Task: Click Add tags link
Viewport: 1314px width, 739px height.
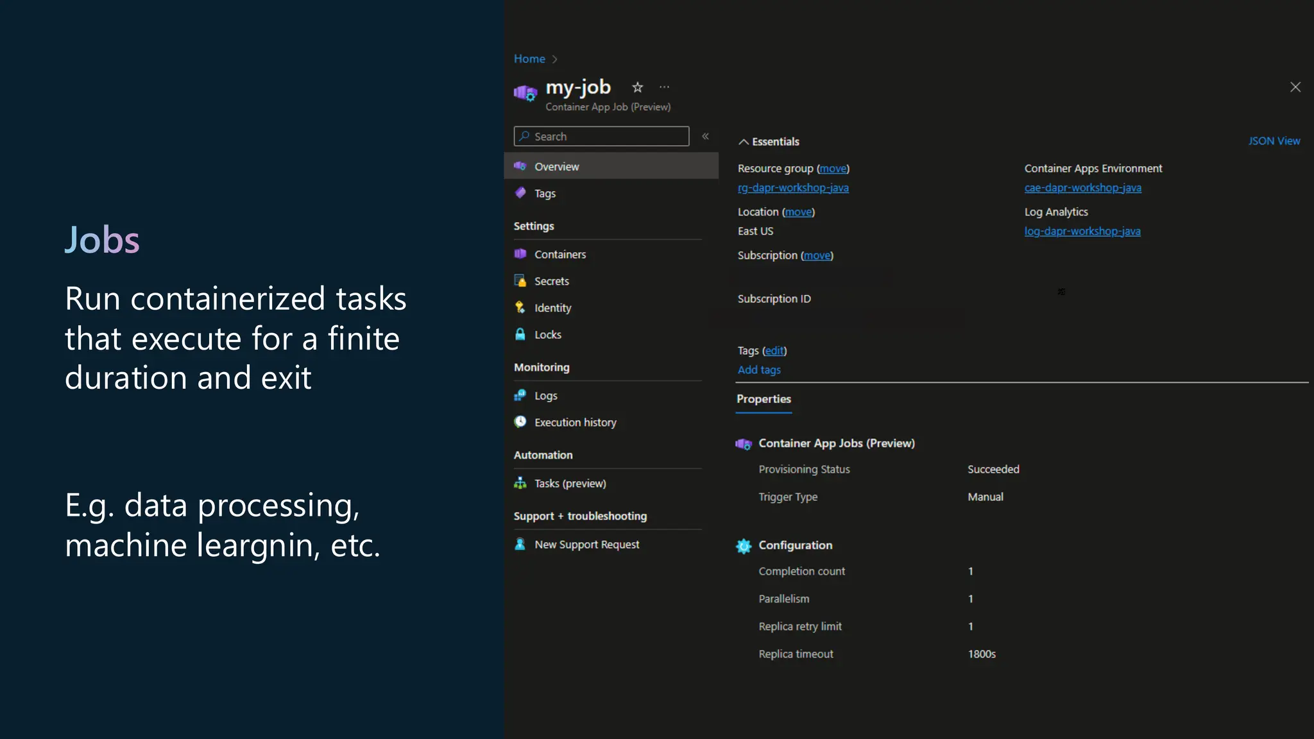Action: coord(759,370)
